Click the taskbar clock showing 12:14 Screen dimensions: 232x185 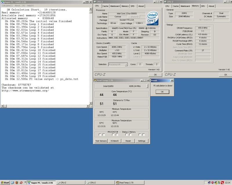coord(228,183)
